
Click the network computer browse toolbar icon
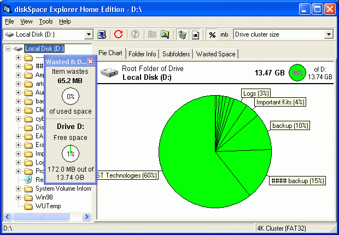(101, 34)
